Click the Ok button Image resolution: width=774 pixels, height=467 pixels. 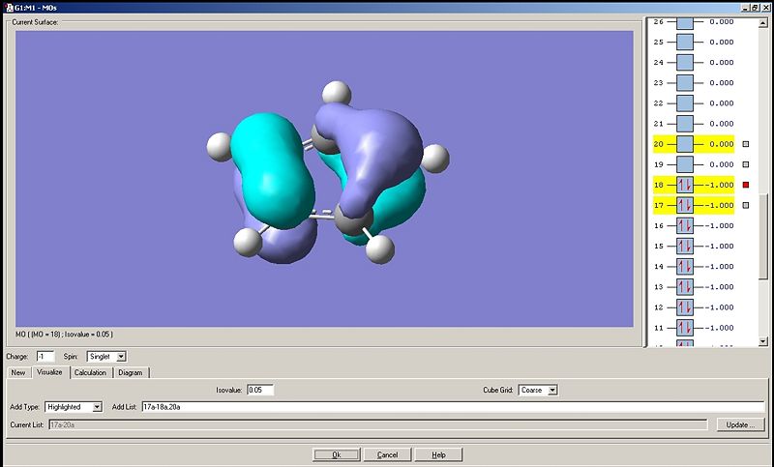[x=337, y=454]
